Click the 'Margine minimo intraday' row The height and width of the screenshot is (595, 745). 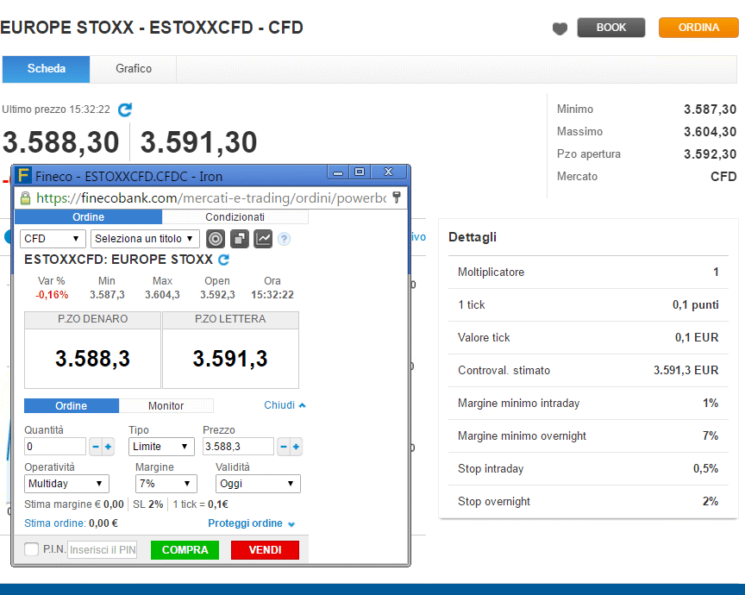pyautogui.click(x=588, y=403)
